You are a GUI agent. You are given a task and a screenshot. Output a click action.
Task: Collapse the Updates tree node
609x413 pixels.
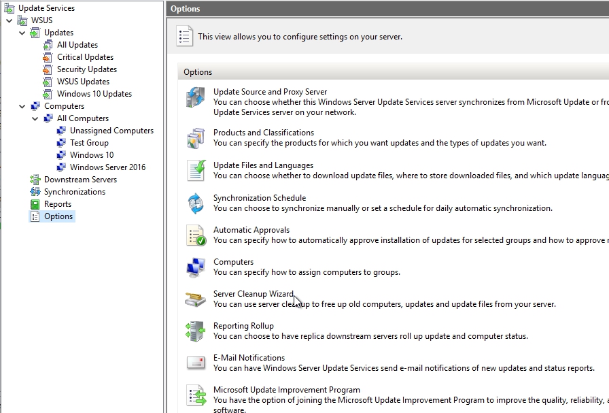point(22,33)
